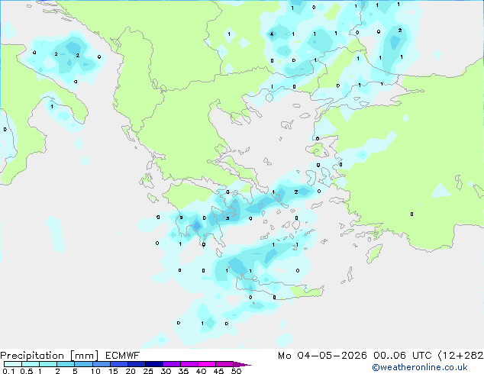Click the legend value label '20'

point(131,371)
